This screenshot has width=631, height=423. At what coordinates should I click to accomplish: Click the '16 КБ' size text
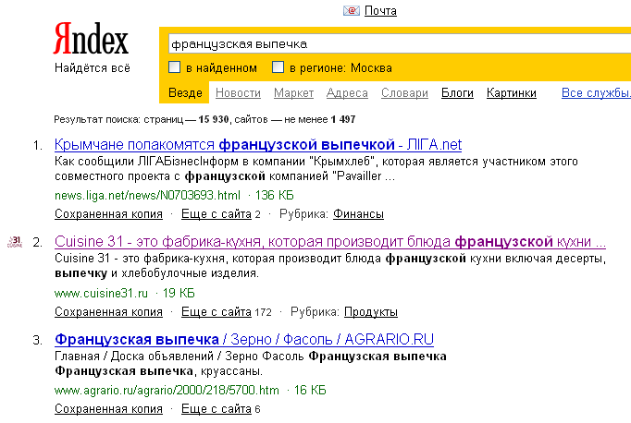point(310,391)
